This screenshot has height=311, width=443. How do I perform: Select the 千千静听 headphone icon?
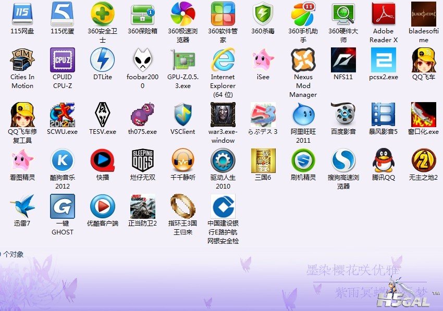[x=183, y=160]
